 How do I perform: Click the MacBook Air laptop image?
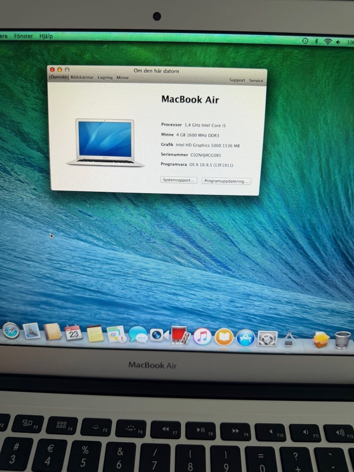click(x=105, y=142)
